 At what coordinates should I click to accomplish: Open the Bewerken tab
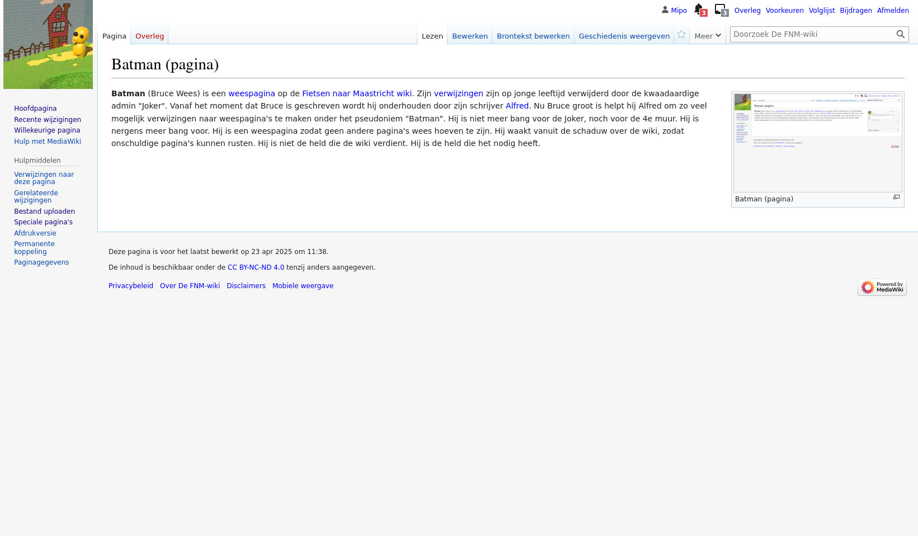coord(469,36)
